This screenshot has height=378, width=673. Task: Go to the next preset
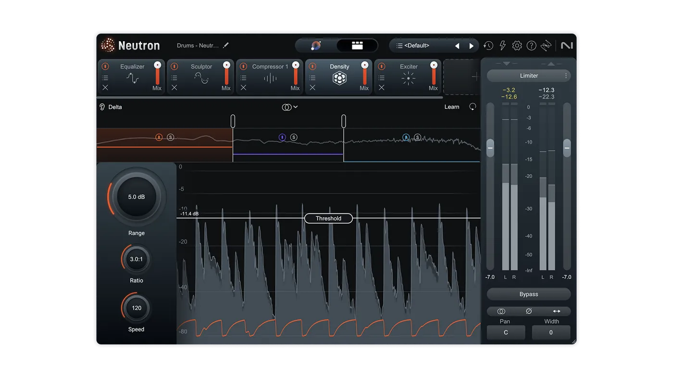coord(472,46)
